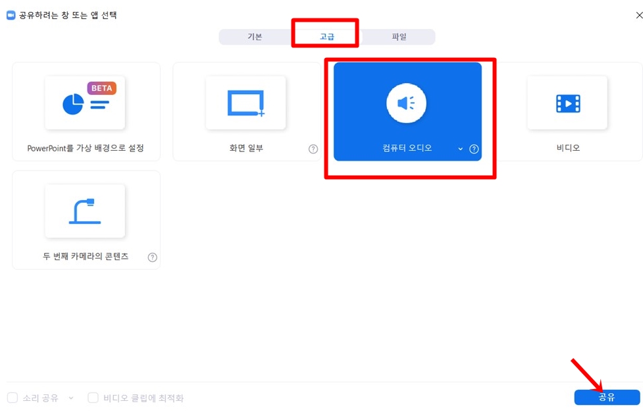Expand the 컴퓨터 오디오 dropdown chevron
Image resolution: width=643 pixels, height=418 pixels.
click(461, 149)
